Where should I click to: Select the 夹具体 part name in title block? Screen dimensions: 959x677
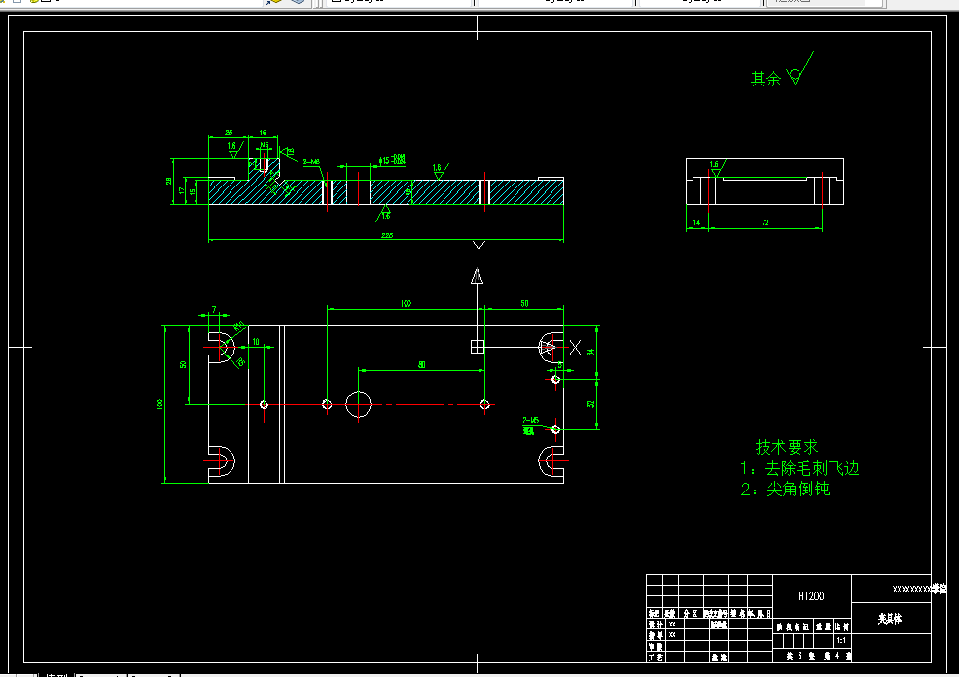point(890,619)
